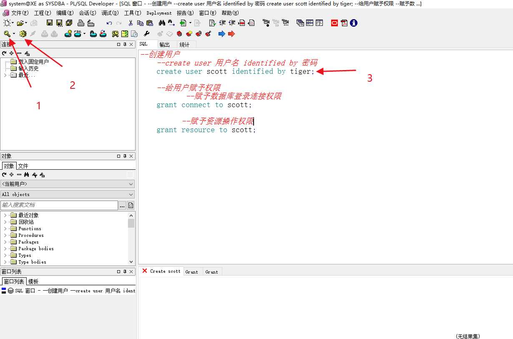Click the Paste clipboard icon
The image size is (513, 339).
pyautogui.click(x=150, y=23)
